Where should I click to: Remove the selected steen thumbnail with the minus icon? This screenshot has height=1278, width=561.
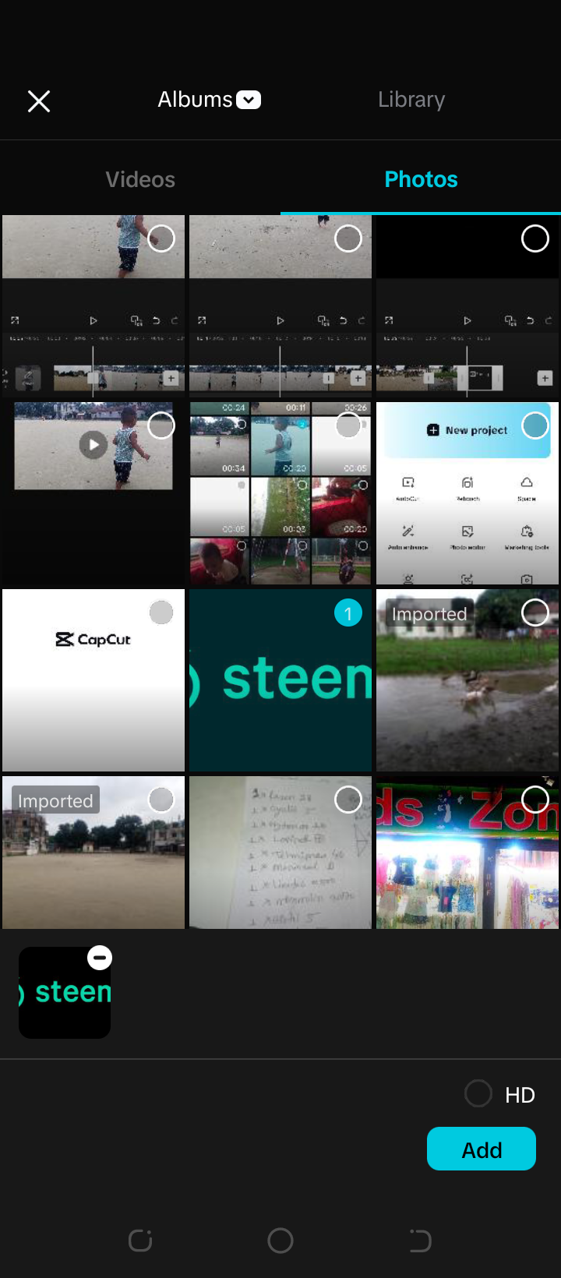(x=100, y=957)
